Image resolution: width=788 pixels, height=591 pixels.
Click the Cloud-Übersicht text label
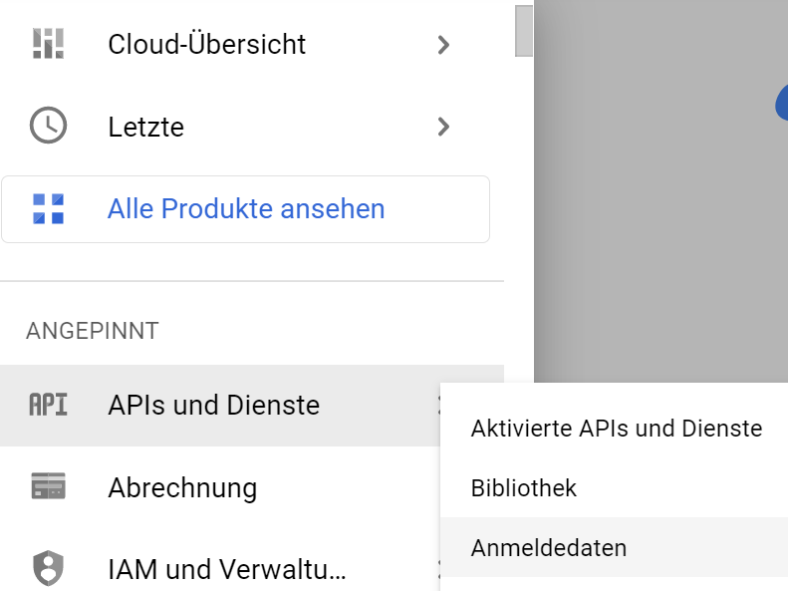tap(207, 45)
